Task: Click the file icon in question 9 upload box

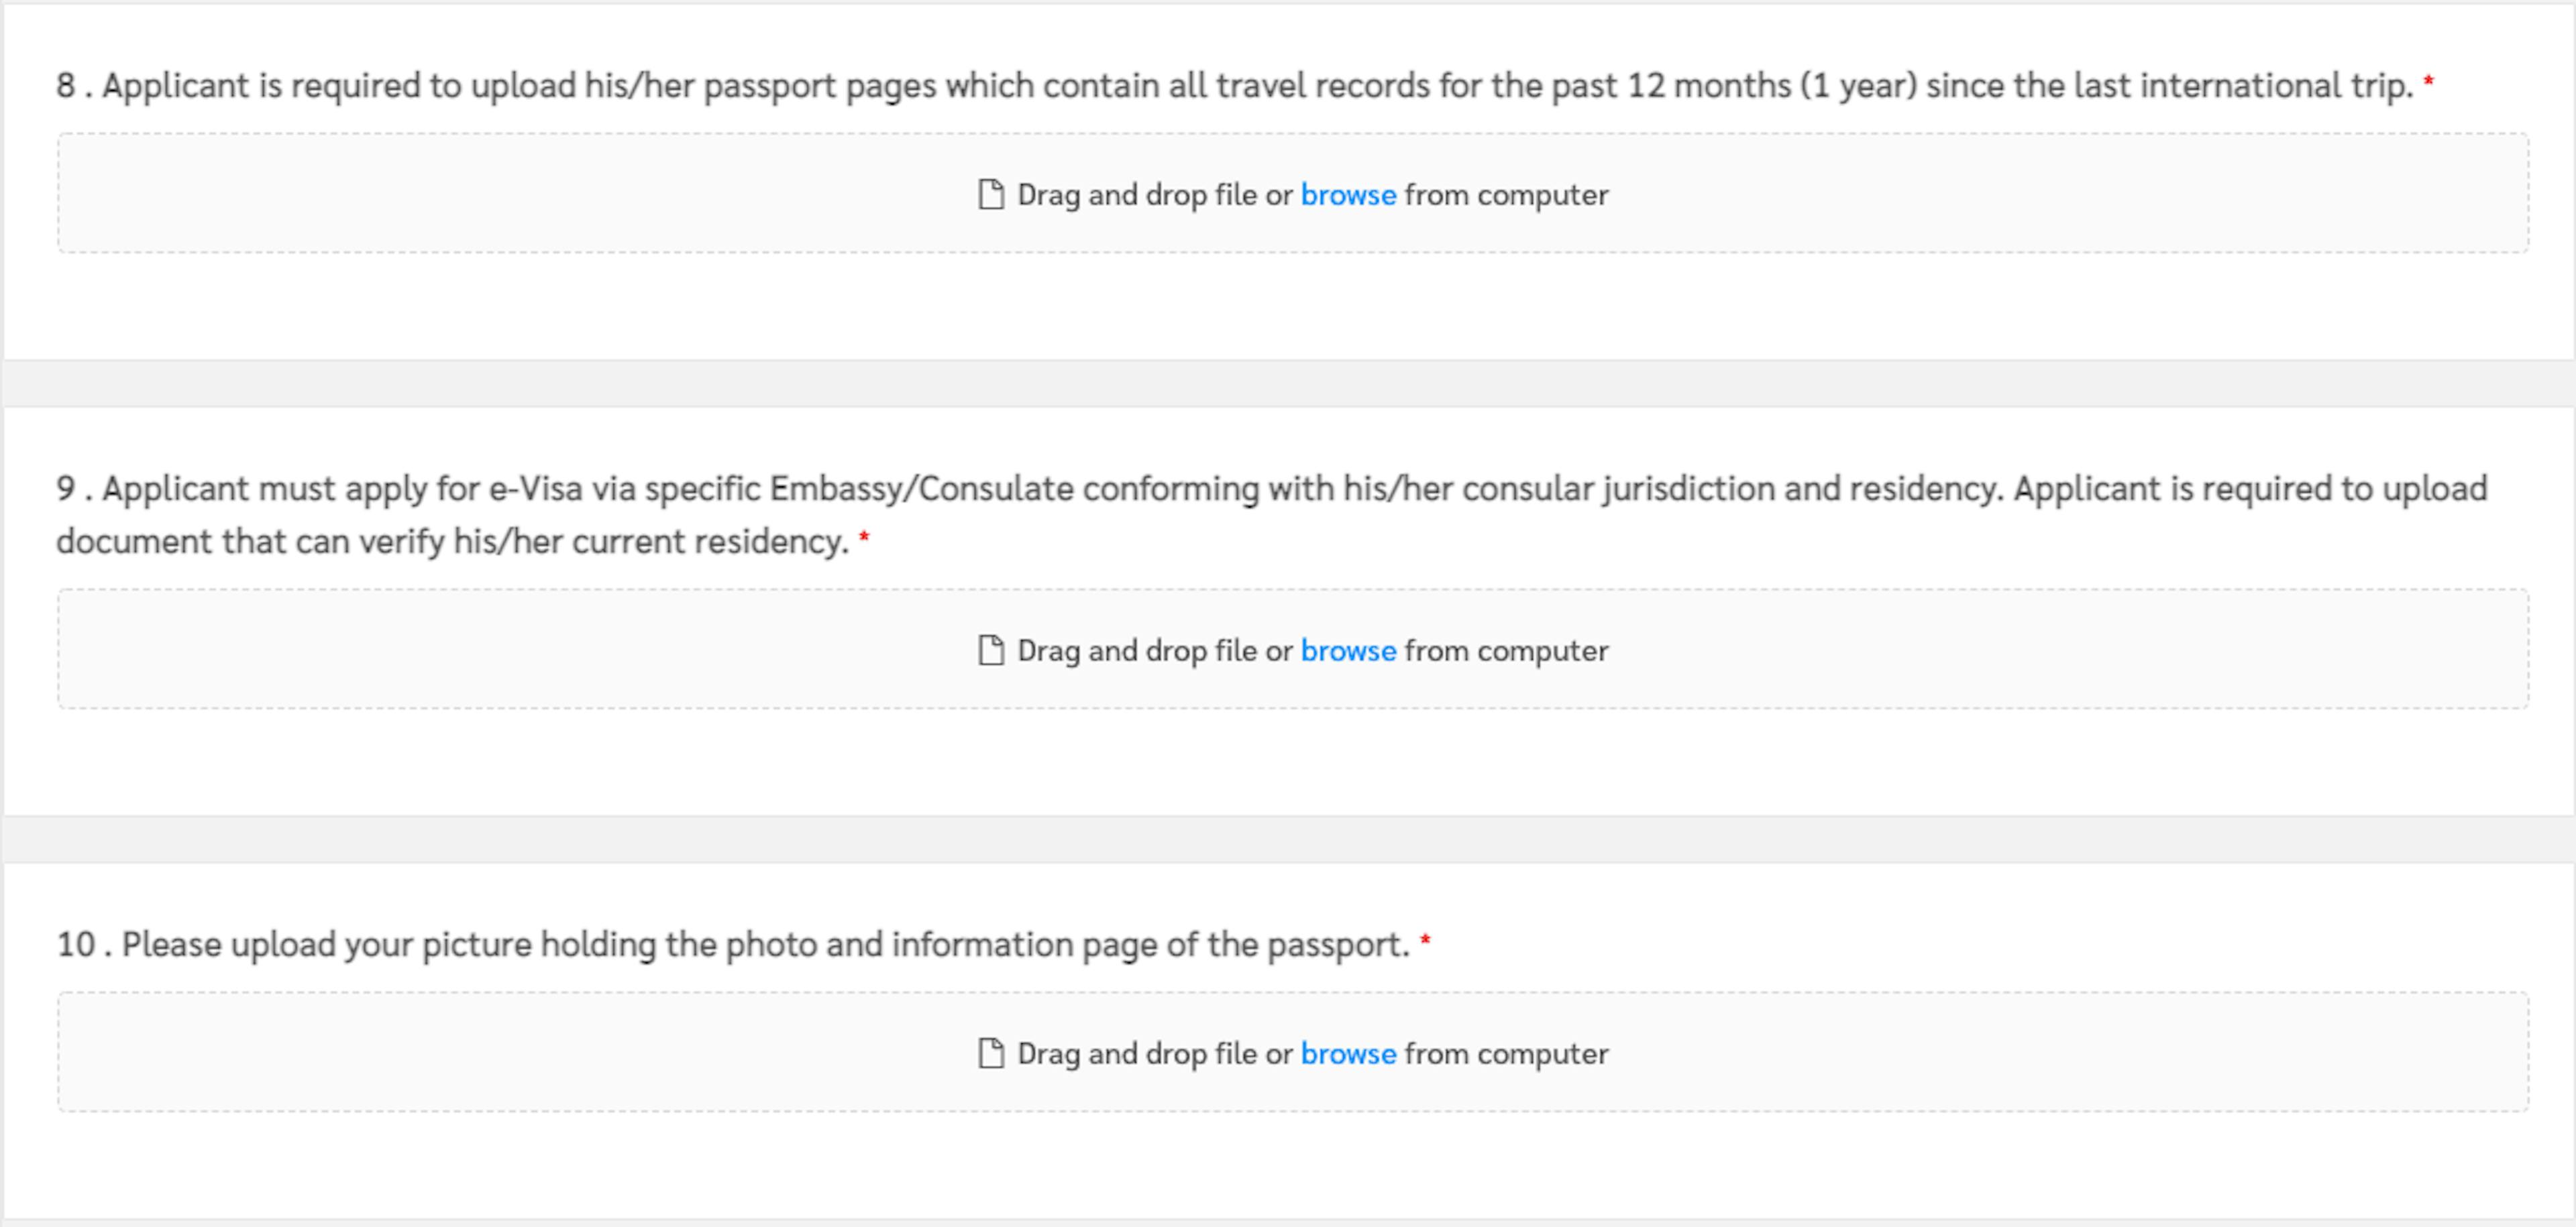Action: [990, 650]
